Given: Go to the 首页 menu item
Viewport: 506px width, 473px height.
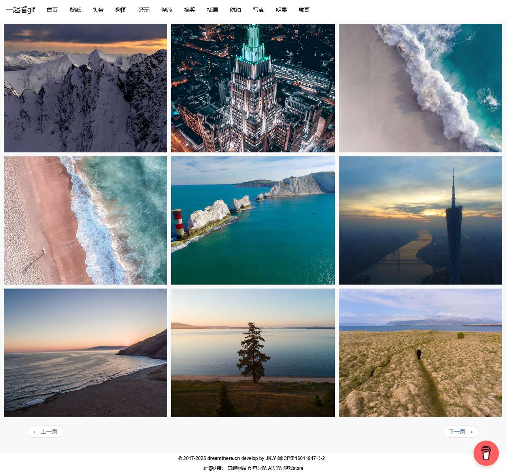Looking at the screenshot, I should 52,10.
